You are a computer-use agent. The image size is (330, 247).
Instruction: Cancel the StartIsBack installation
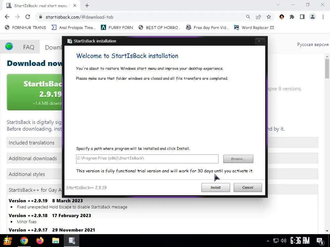248,188
